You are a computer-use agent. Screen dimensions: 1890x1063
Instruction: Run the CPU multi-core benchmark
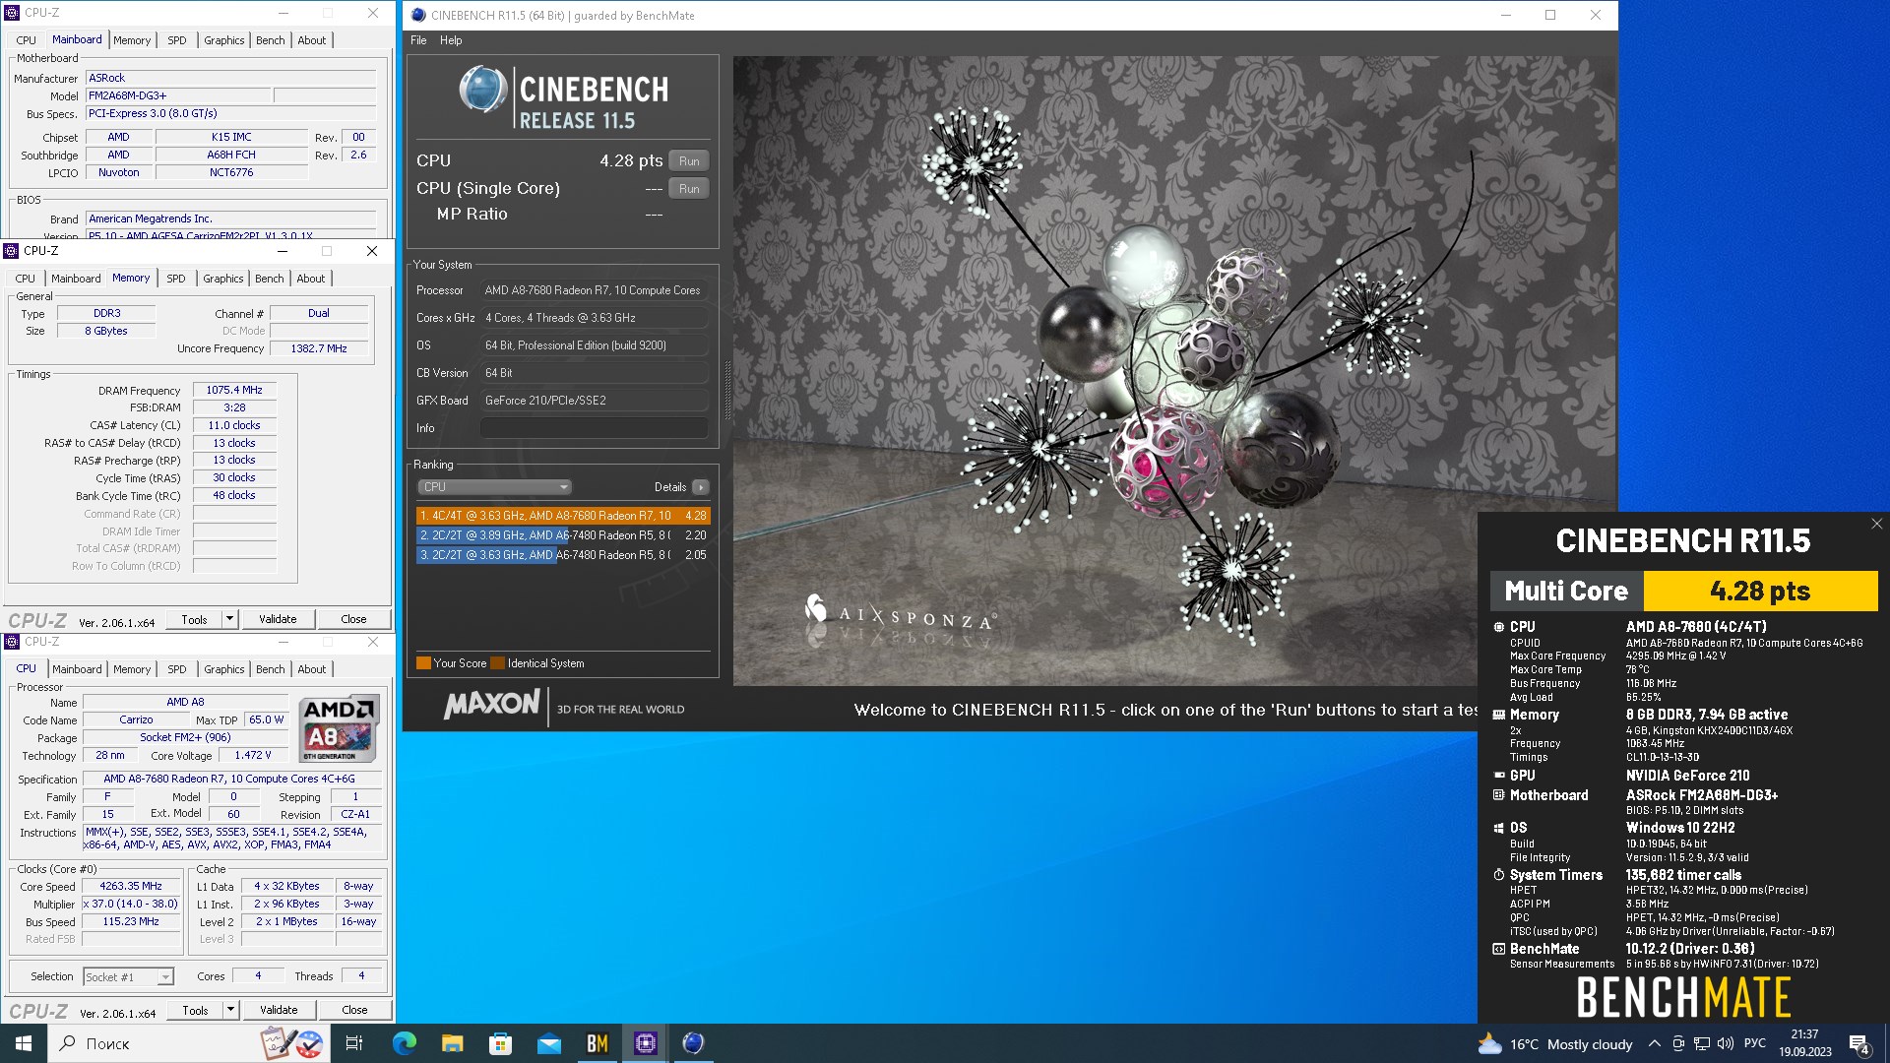coord(689,160)
